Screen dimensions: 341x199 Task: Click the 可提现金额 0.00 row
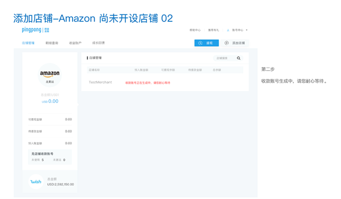point(50,120)
